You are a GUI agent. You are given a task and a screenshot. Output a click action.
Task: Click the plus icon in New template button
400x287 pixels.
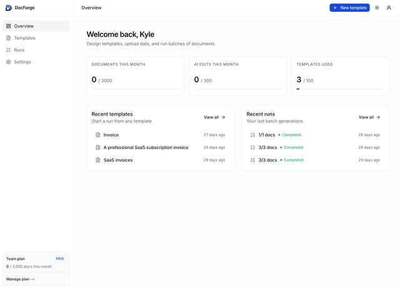(335, 7)
